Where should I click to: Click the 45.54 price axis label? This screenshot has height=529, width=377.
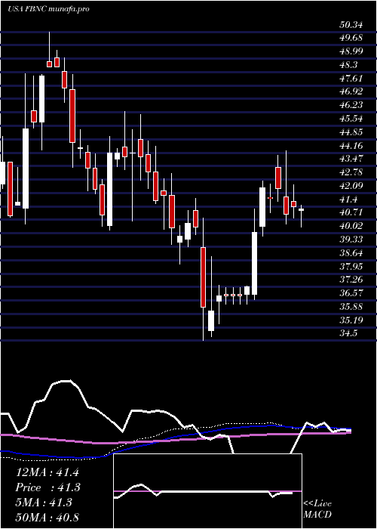(350, 119)
